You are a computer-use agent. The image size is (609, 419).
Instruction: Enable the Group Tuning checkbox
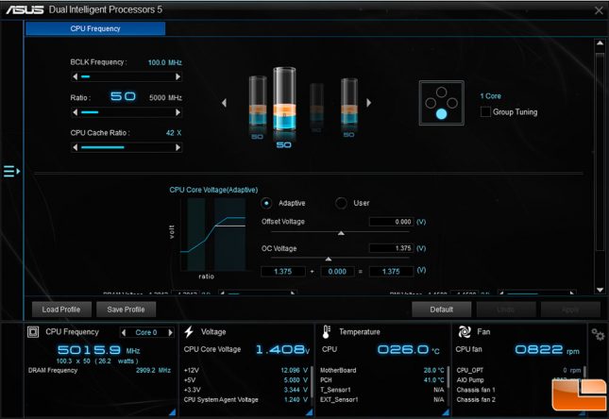pos(485,112)
